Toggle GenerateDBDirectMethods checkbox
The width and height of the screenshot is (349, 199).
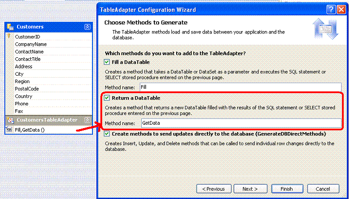107,133
